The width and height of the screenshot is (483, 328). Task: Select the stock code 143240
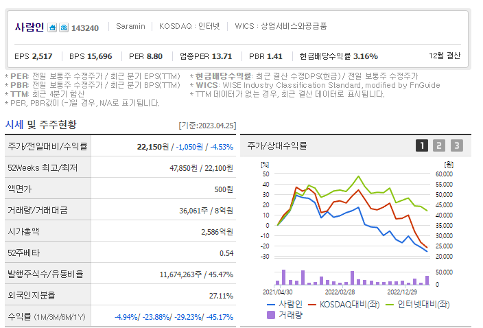[85, 28]
